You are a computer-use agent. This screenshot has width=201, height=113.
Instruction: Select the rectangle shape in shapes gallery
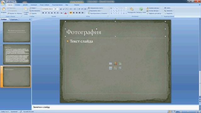pos(119,8)
